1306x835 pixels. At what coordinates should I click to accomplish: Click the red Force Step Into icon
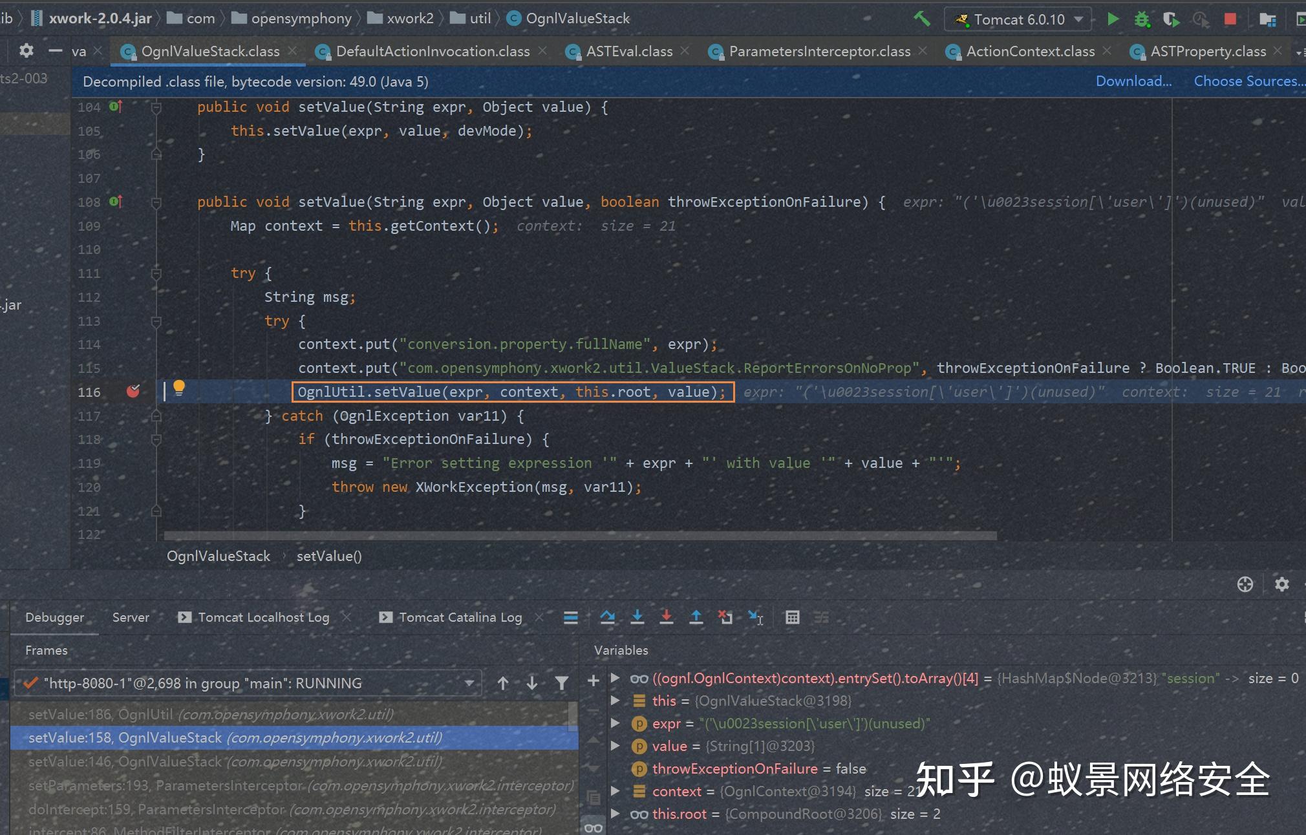click(x=666, y=617)
